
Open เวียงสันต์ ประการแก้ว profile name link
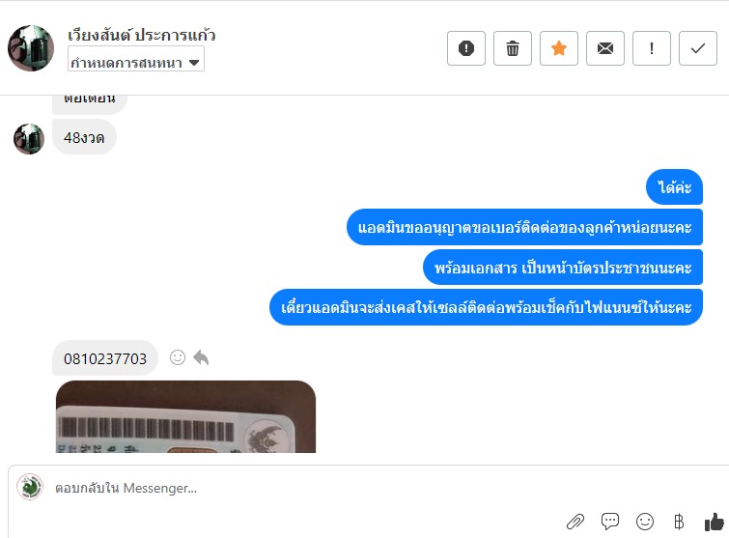tap(142, 36)
